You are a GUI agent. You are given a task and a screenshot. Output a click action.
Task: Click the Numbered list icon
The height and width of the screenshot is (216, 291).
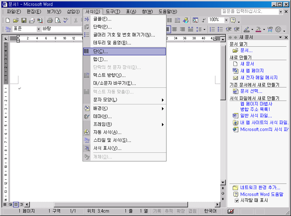tap(212, 29)
